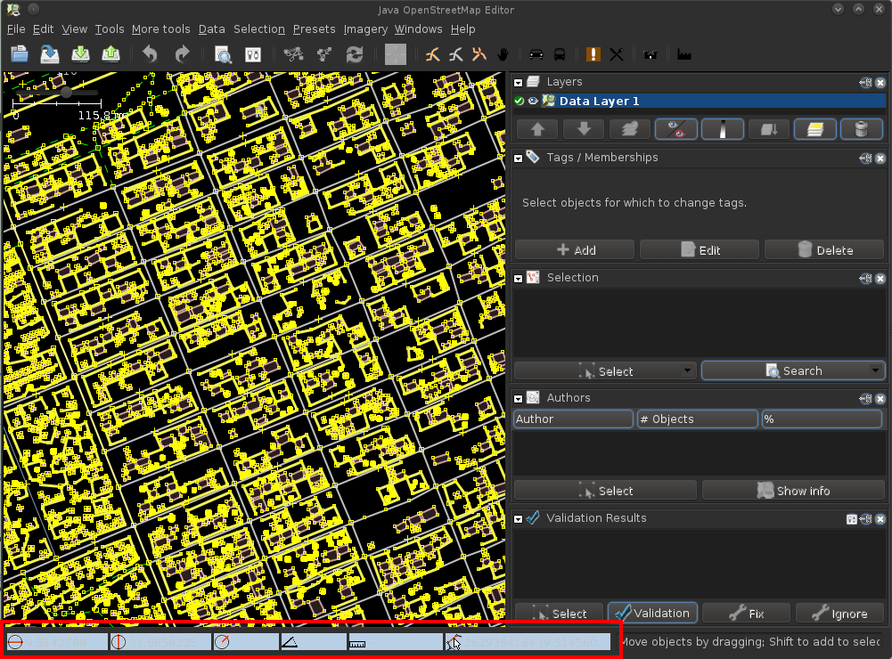
Task: Click the crossed tools toolbar icon
Action: (617, 54)
